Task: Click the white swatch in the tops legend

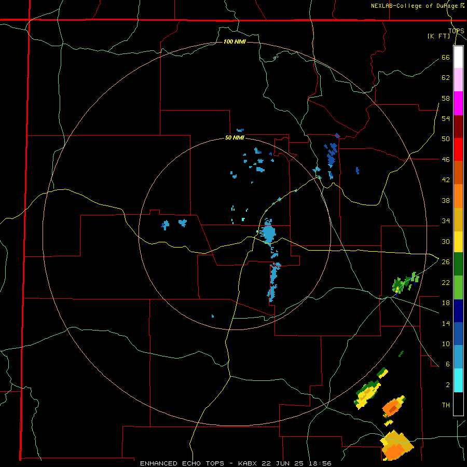Action: click(x=458, y=57)
